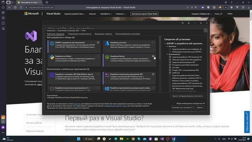The image size is (252, 142).
Task: Click the weather widget in the taskbar corner
Action: (8, 139)
